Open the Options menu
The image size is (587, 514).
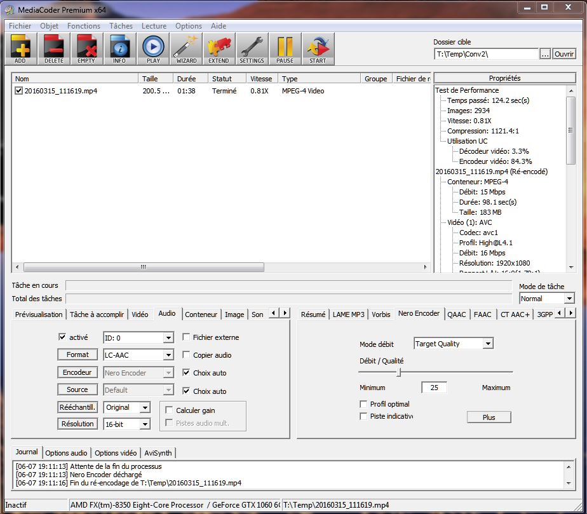189,26
